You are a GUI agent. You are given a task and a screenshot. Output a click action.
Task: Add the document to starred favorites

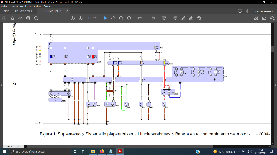pos(12,18)
